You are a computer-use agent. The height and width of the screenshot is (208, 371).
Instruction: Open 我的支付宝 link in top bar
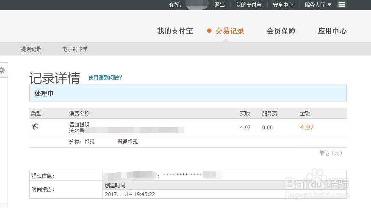249,5
